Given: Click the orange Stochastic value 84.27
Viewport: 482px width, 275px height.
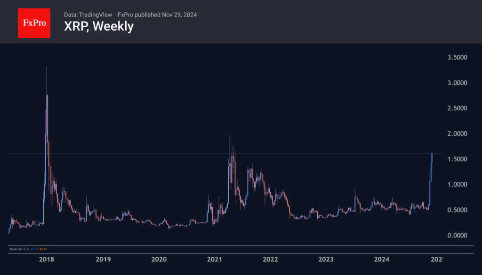Looking at the screenshot, I should pyautogui.click(x=43, y=249).
